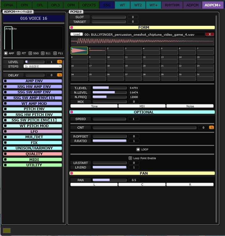Screen dimensions: 225x236
Task: Open the RHYTHM tab
Action: [x=172, y=5]
